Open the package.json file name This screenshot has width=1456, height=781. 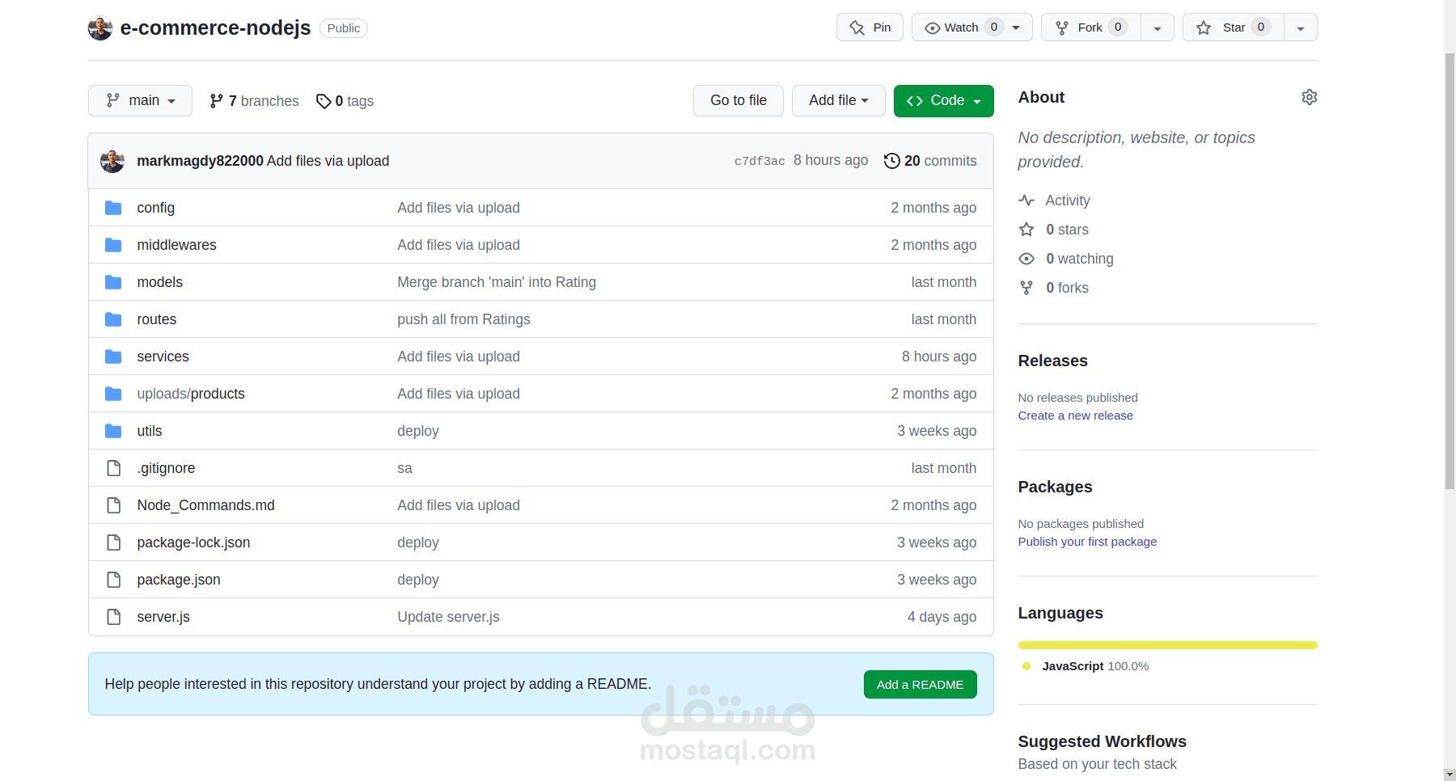[x=179, y=580]
